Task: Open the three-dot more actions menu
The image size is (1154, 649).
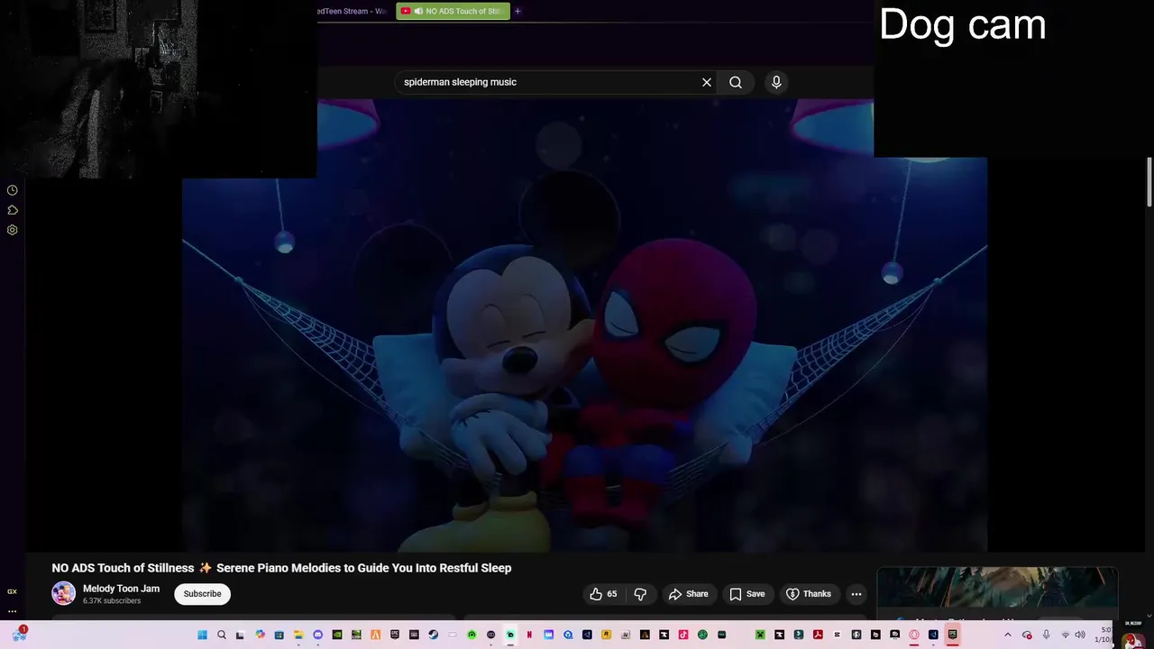Action: pos(856,594)
